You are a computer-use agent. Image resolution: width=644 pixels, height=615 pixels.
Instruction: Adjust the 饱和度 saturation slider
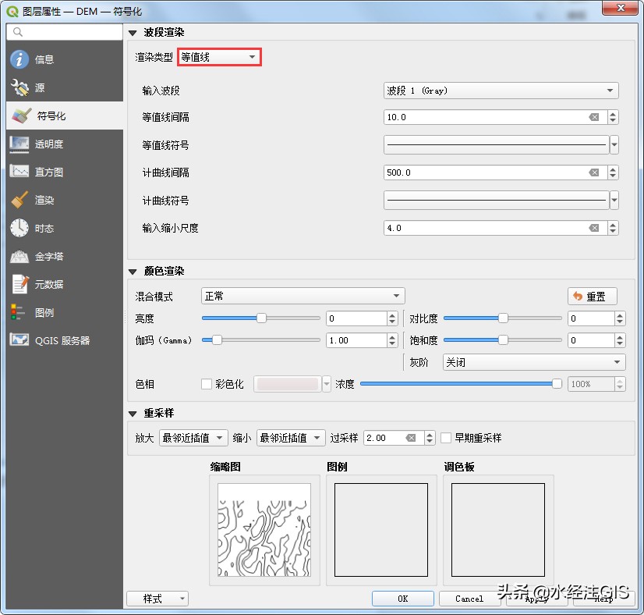503,340
